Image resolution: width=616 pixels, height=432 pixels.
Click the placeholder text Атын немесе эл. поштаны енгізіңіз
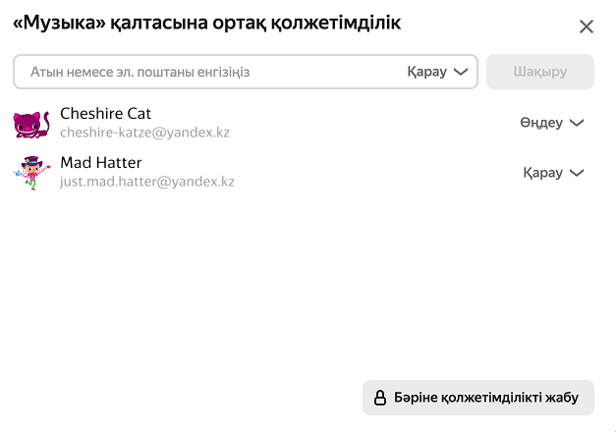[x=140, y=72]
